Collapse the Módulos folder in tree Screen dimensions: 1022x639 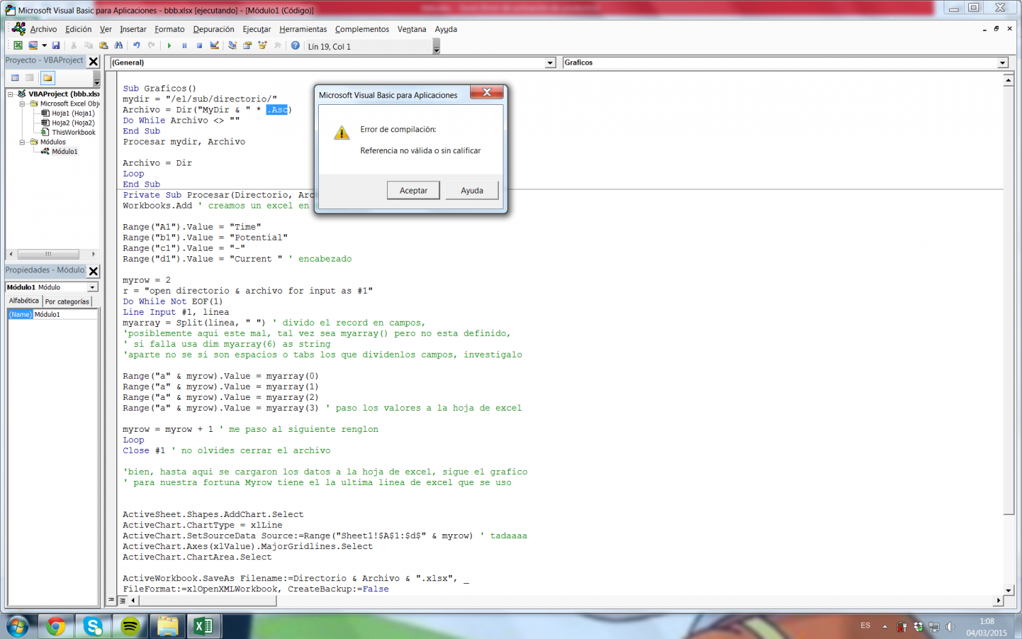coord(22,142)
